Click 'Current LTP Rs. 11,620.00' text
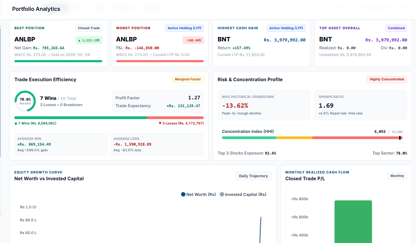Image resolution: width=416 pixels, height=243 pixels. [241, 55]
